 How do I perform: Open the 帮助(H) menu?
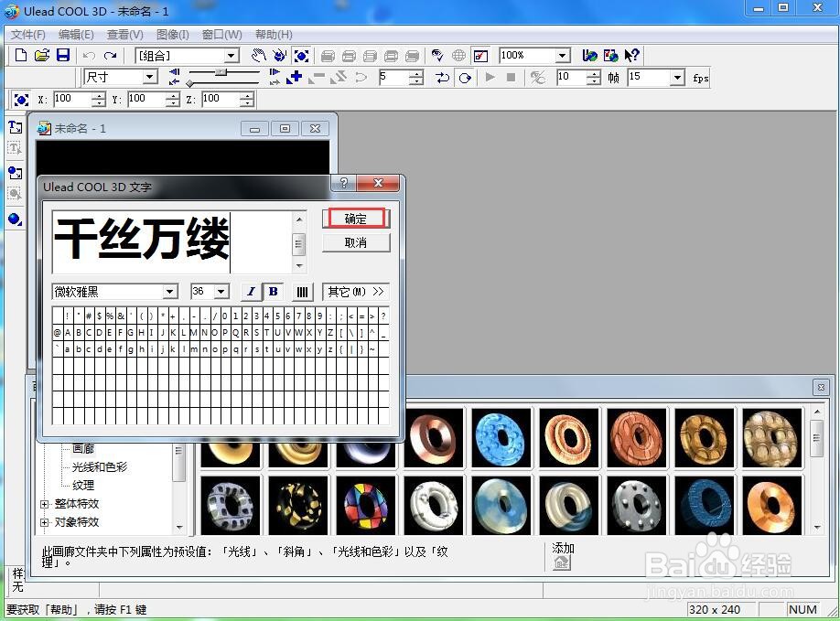[274, 34]
